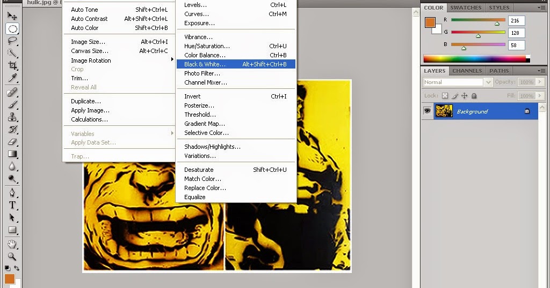Open the Opacity slider arrow
Viewport: 550px width, 288px height.
tap(540, 82)
